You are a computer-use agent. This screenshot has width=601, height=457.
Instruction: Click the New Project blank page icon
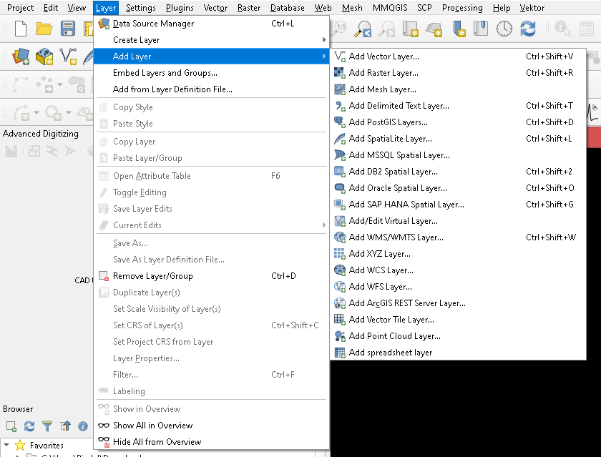(x=21, y=29)
